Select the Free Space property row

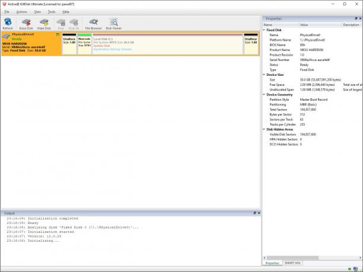click(x=313, y=85)
